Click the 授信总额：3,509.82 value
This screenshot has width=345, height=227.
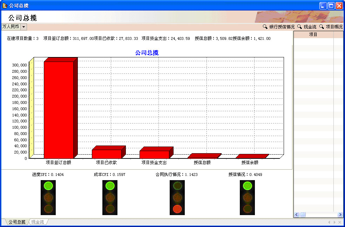tap(214, 38)
